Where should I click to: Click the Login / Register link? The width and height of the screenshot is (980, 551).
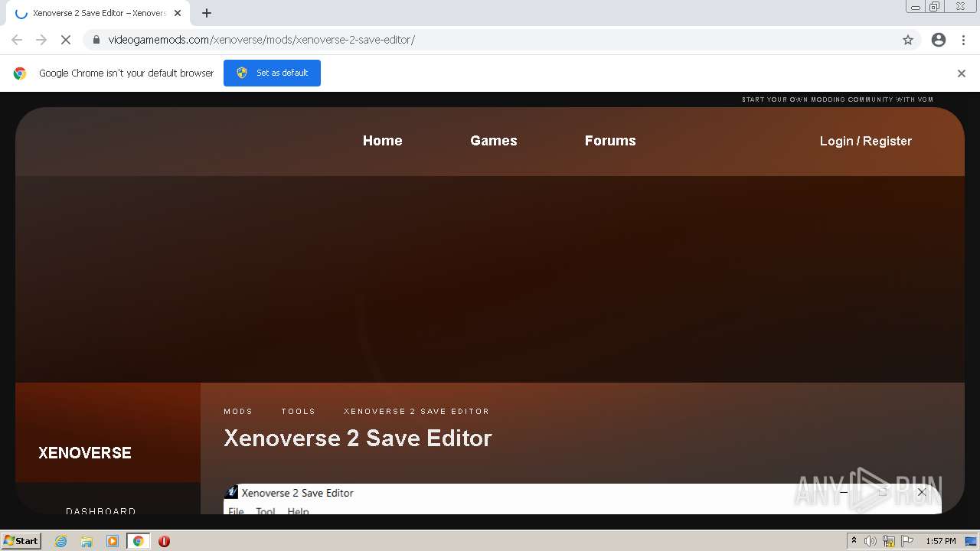(866, 141)
